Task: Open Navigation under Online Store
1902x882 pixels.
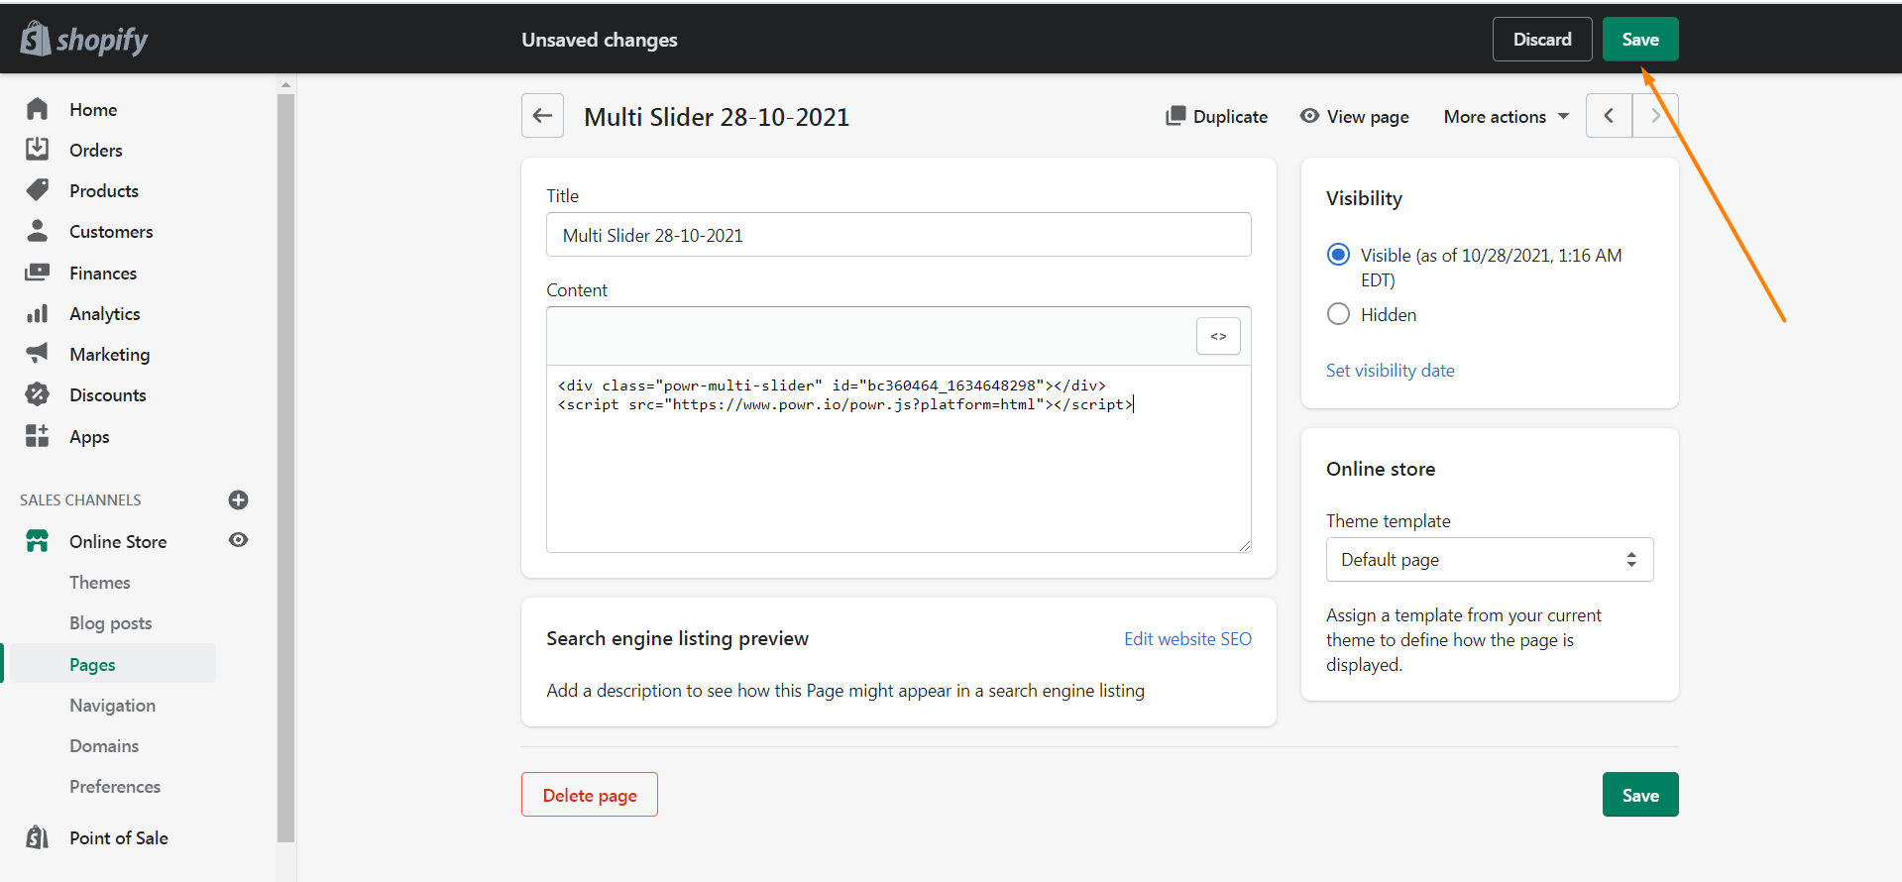Action: click(113, 705)
